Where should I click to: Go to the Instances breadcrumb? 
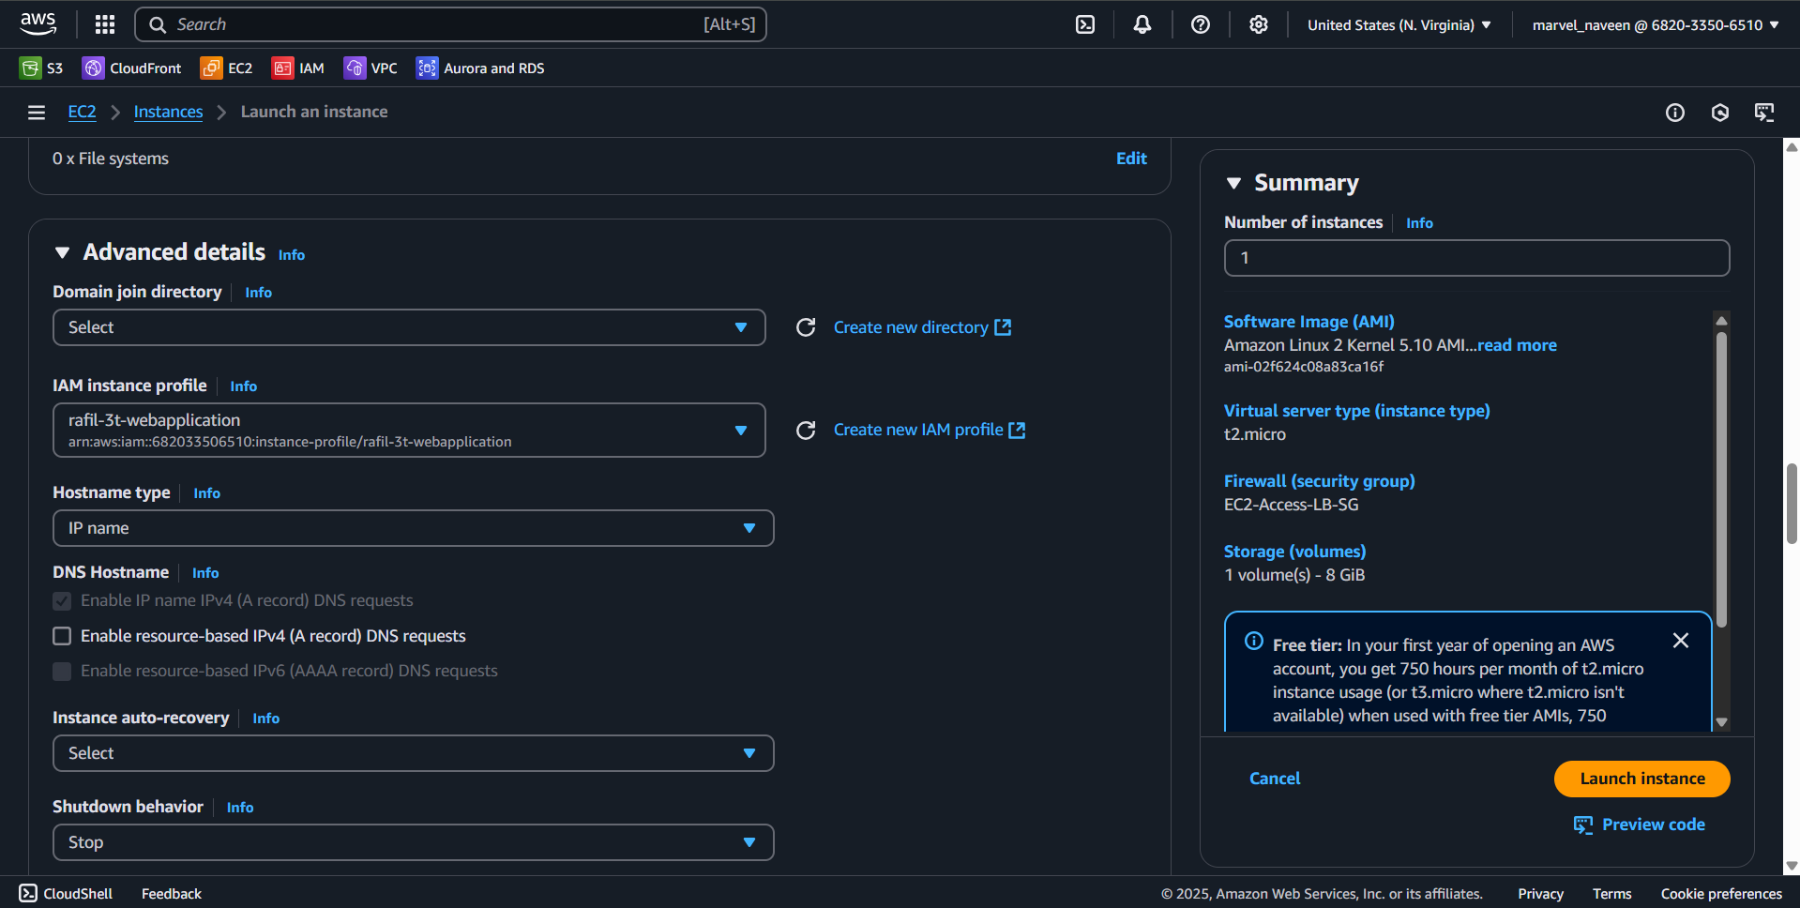click(x=168, y=112)
